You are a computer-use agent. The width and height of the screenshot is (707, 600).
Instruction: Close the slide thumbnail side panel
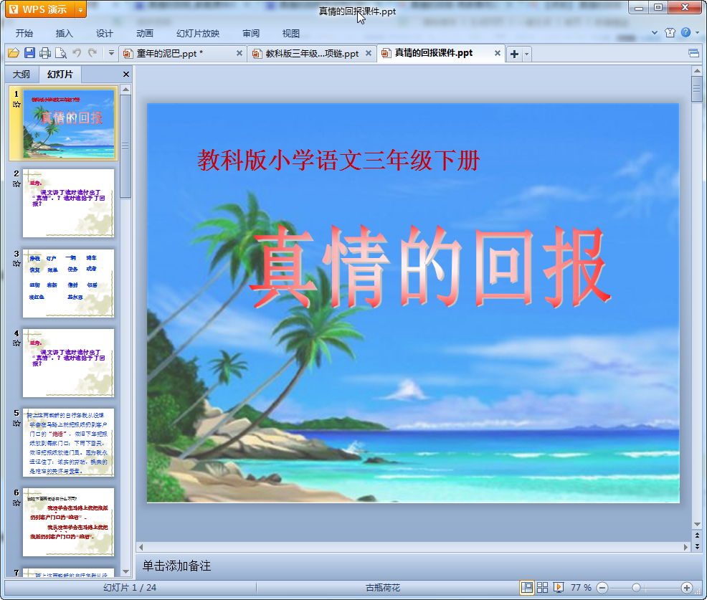point(126,75)
